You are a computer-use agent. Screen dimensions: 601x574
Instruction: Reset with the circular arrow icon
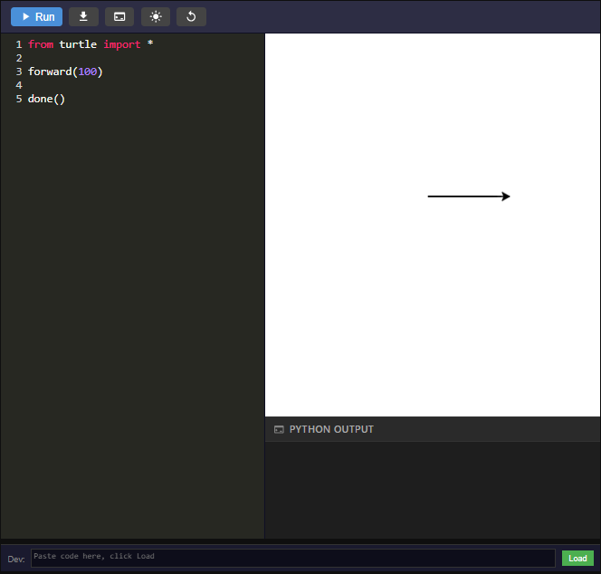pos(191,16)
